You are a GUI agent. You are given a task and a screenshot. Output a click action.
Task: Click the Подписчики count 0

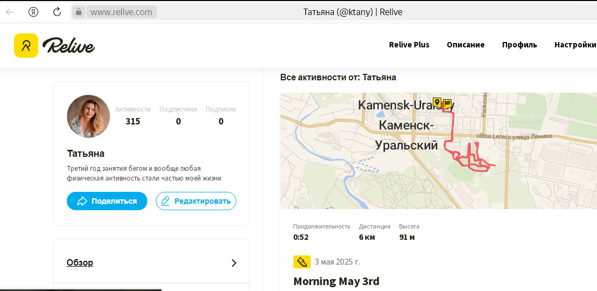pyautogui.click(x=178, y=122)
